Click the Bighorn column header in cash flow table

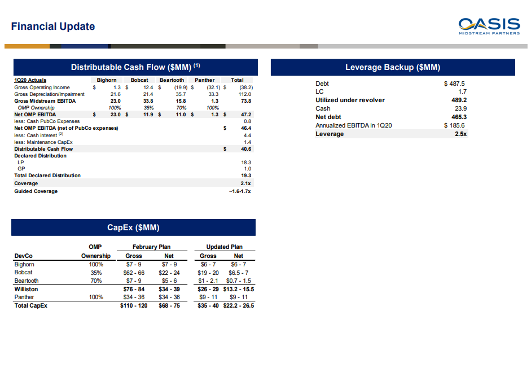coord(107,80)
